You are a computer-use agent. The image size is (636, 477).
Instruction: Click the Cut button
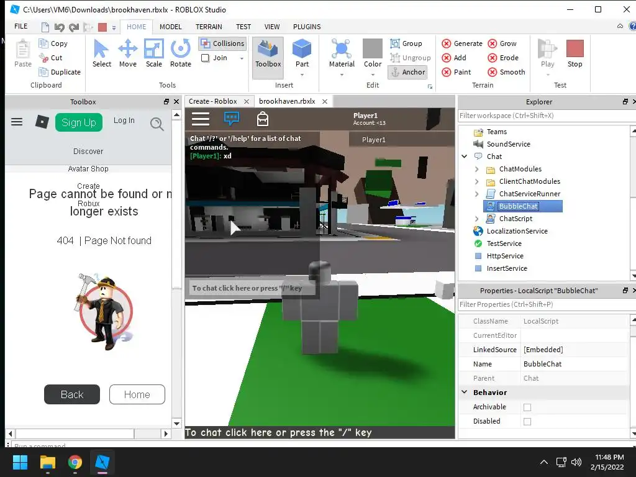51,58
